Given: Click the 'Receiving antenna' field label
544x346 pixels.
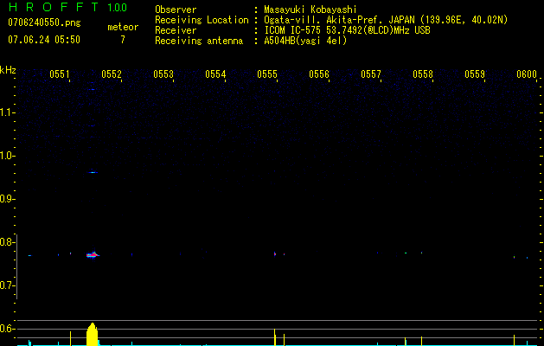Looking at the screenshot, I should pyautogui.click(x=199, y=41).
